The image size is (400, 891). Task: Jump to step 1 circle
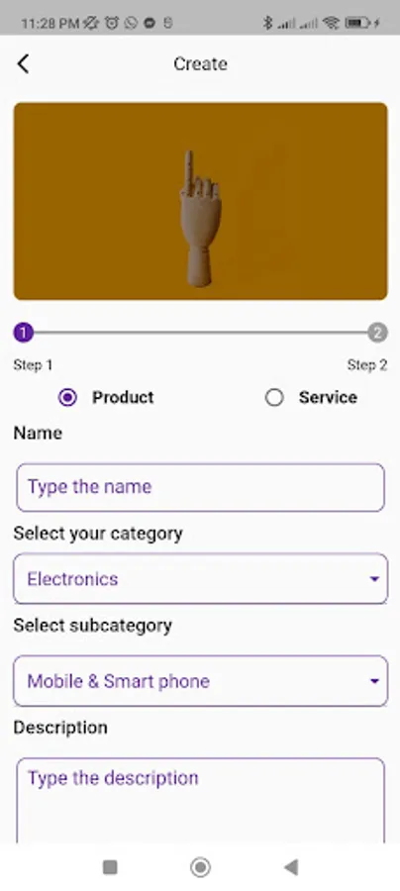pos(24,333)
